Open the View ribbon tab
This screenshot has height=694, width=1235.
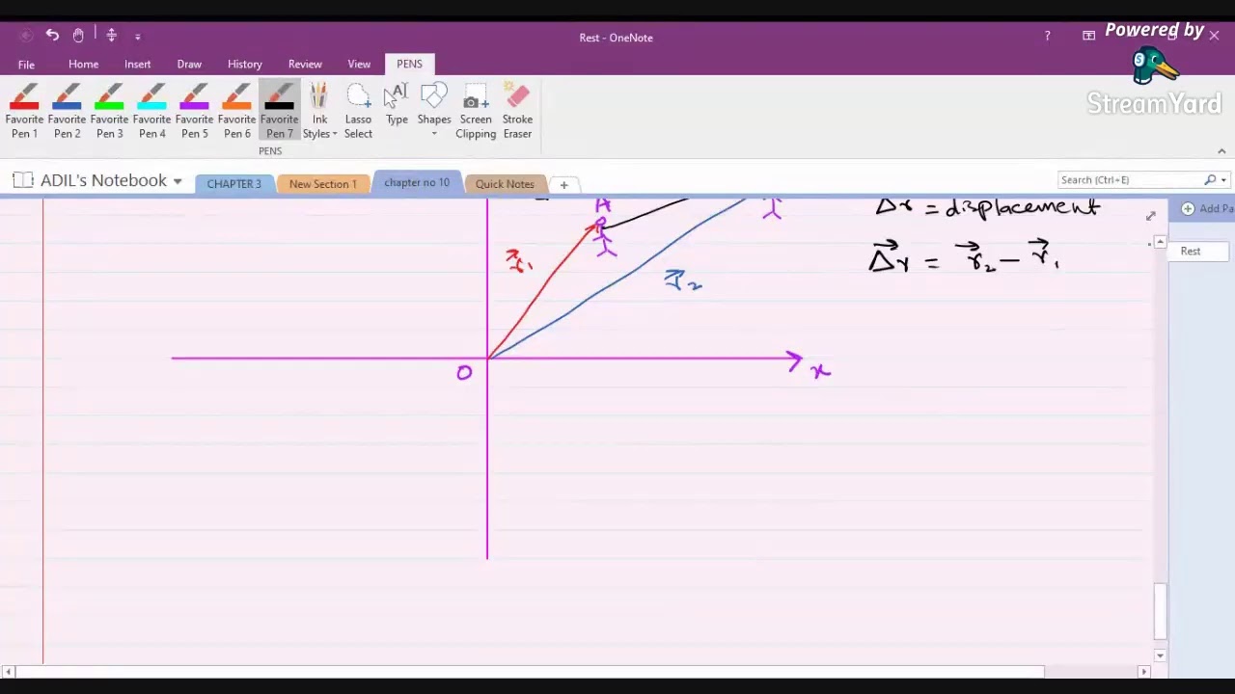[x=359, y=64]
